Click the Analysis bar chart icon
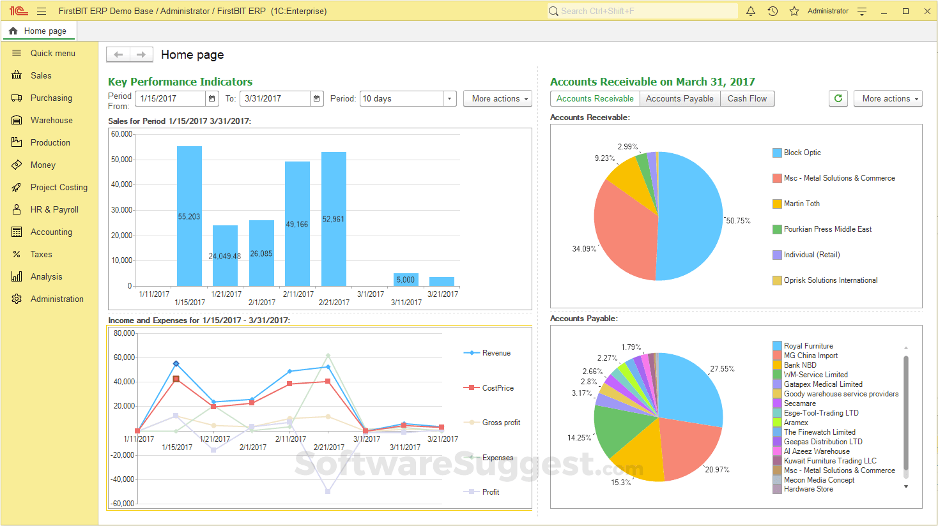The image size is (938, 526). pos(17,276)
